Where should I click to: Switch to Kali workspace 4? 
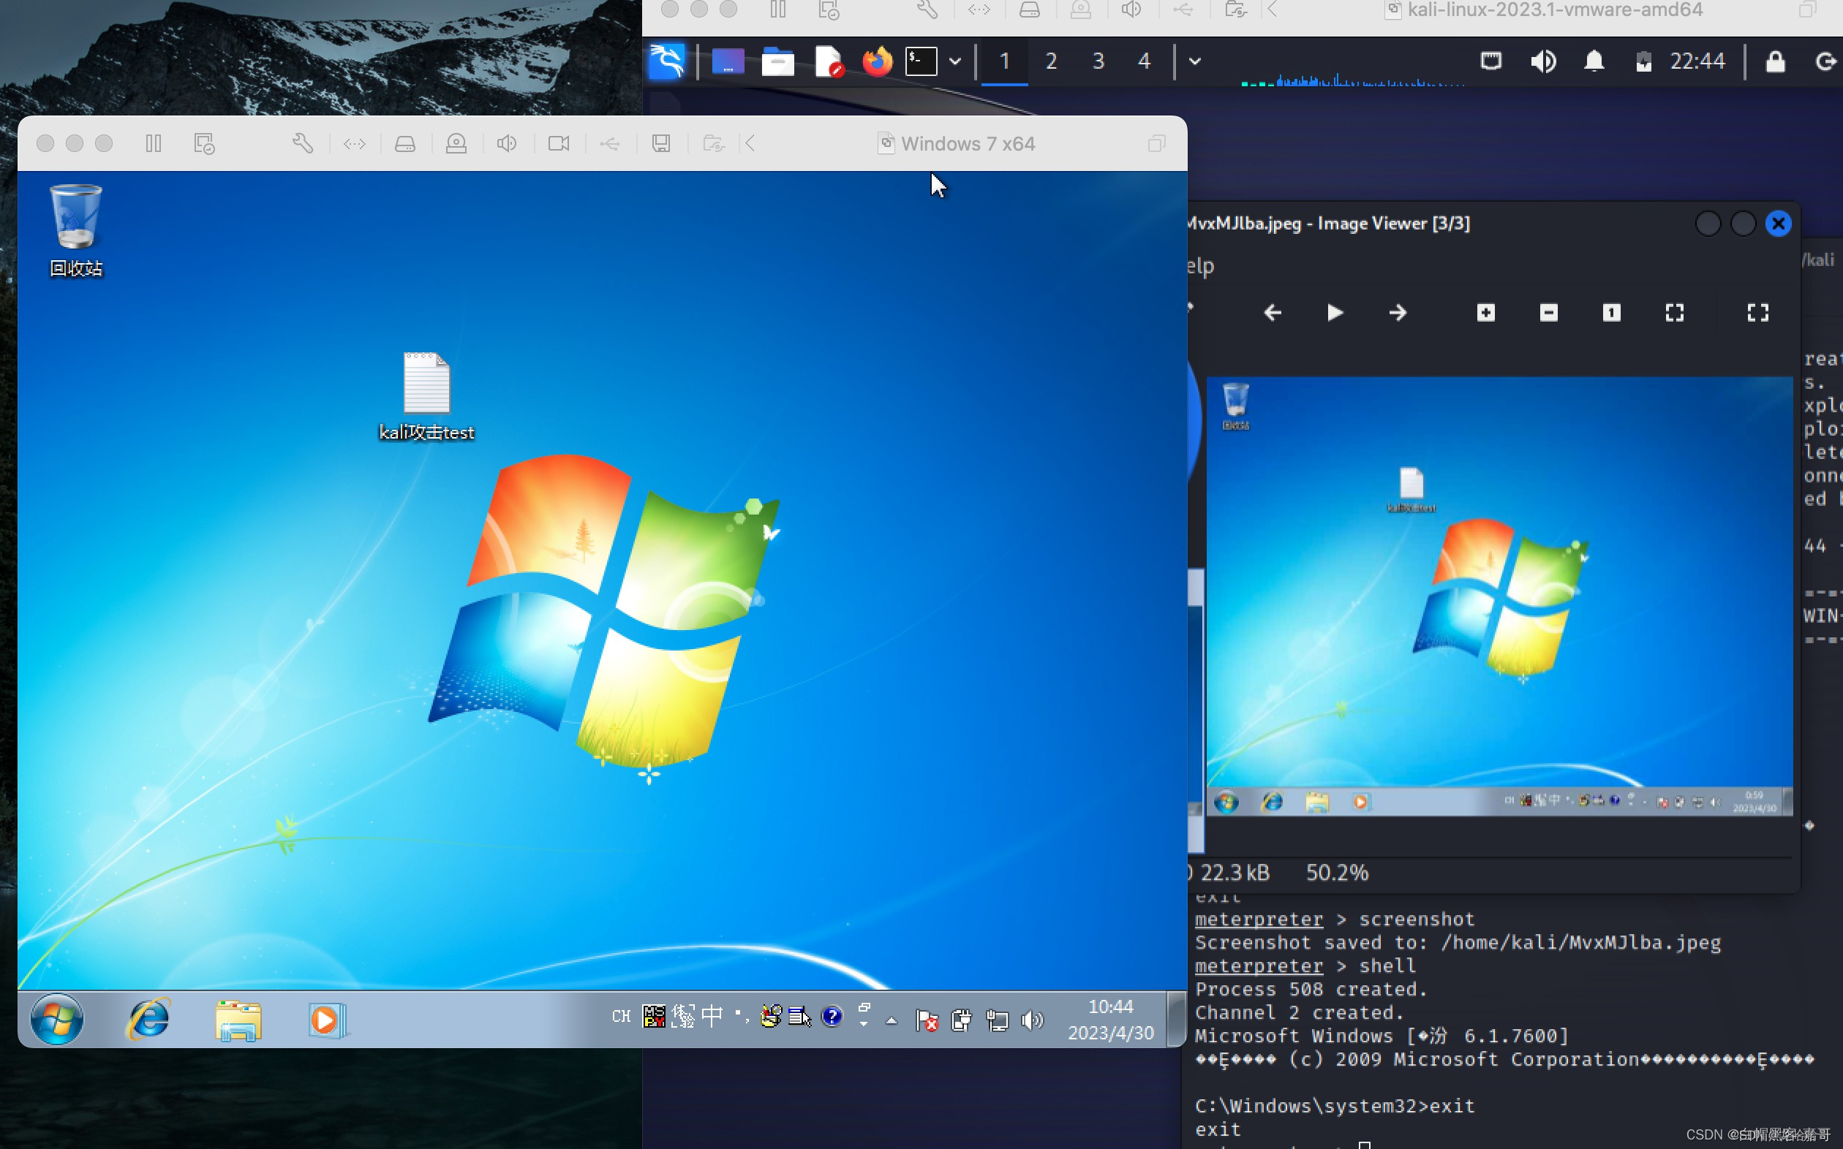point(1145,61)
